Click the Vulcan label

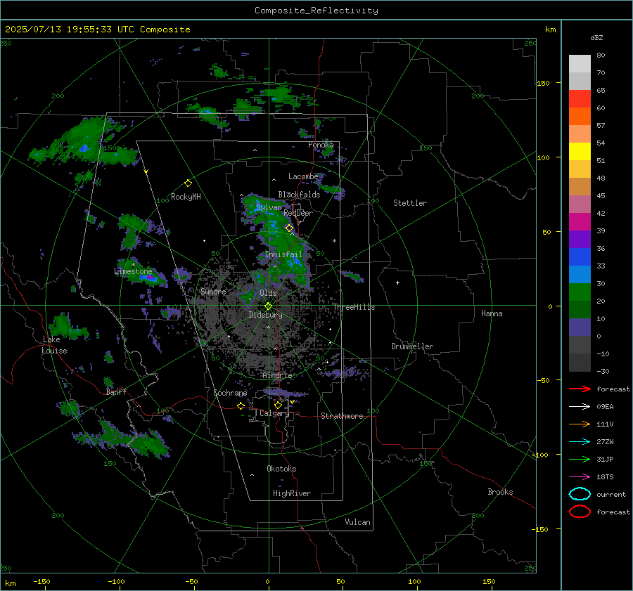click(357, 522)
